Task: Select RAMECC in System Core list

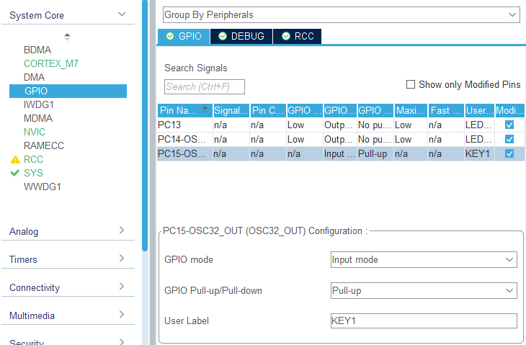Action: (44, 145)
